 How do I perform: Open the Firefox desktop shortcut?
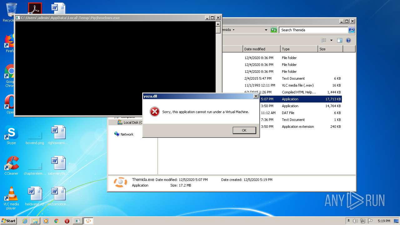[x=10, y=43]
